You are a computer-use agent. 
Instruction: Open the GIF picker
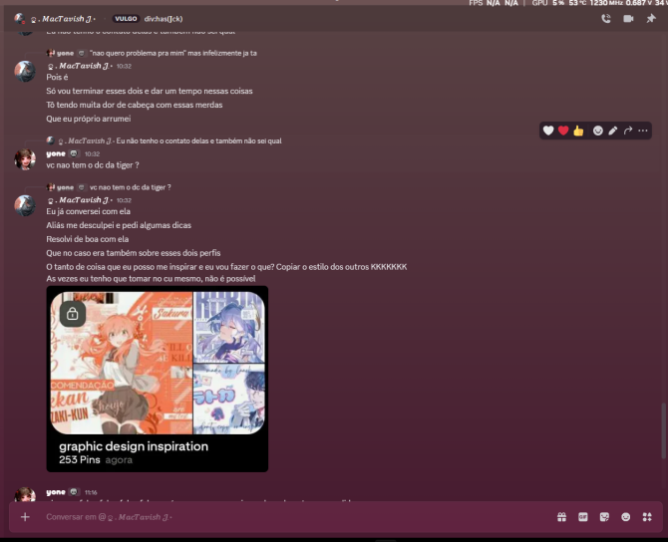click(583, 517)
